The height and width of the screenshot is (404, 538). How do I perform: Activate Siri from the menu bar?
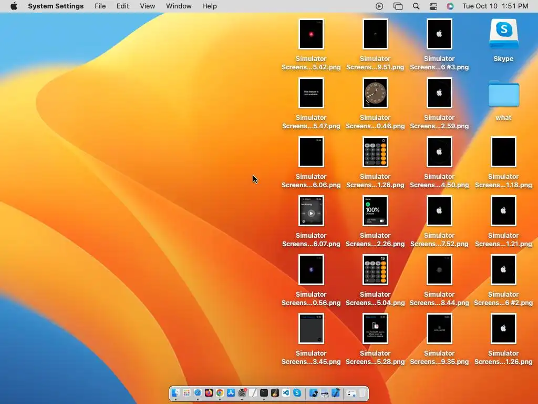click(x=450, y=6)
